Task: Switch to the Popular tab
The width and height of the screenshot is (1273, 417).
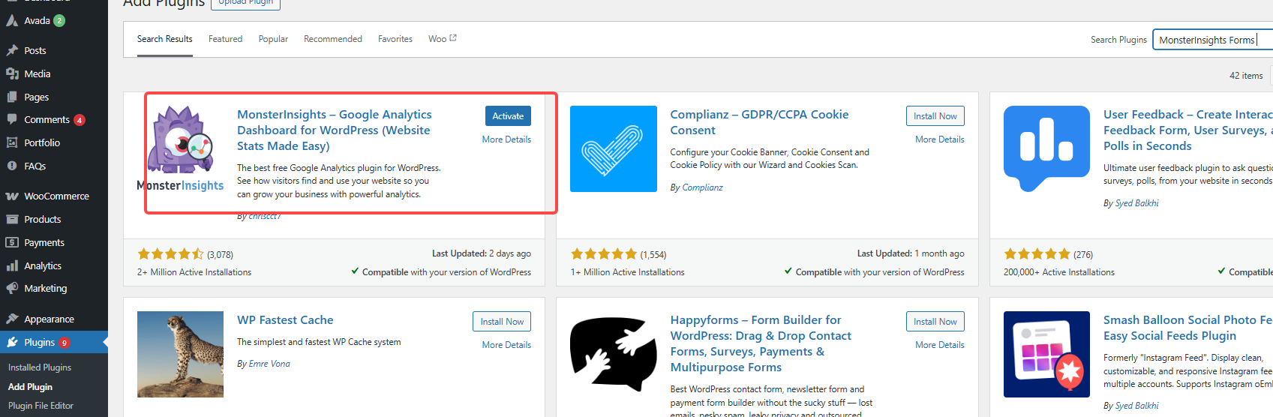Action: point(273,39)
